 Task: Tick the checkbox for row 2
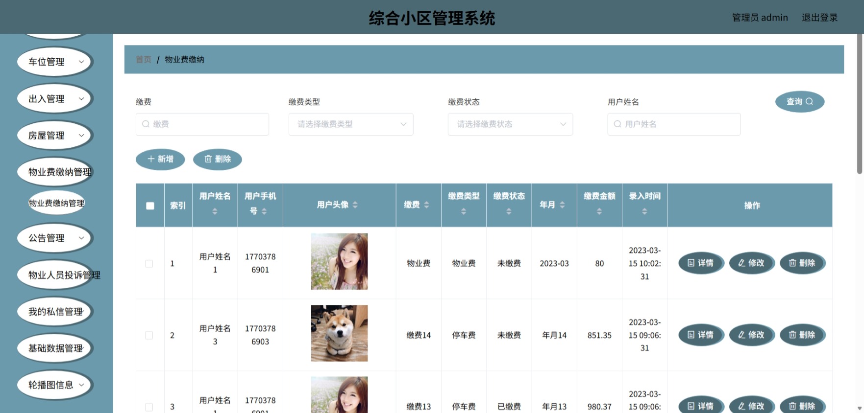tap(149, 335)
